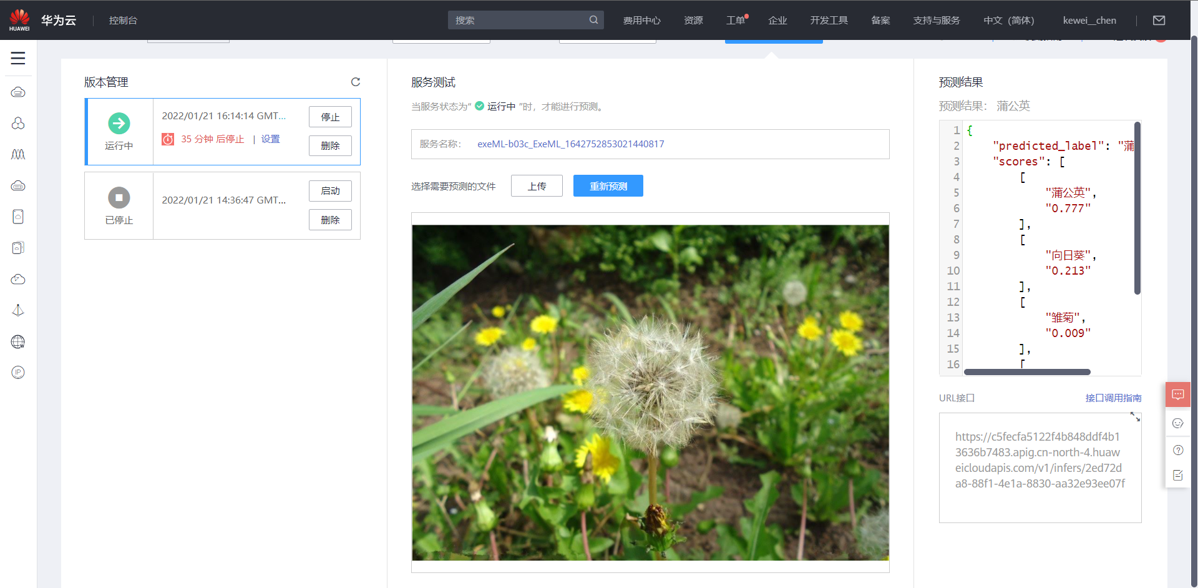The width and height of the screenshot is (1198, 588).
Task: Select the 2022/01/21 14:36:47 version row
Action: coord(223,205)
